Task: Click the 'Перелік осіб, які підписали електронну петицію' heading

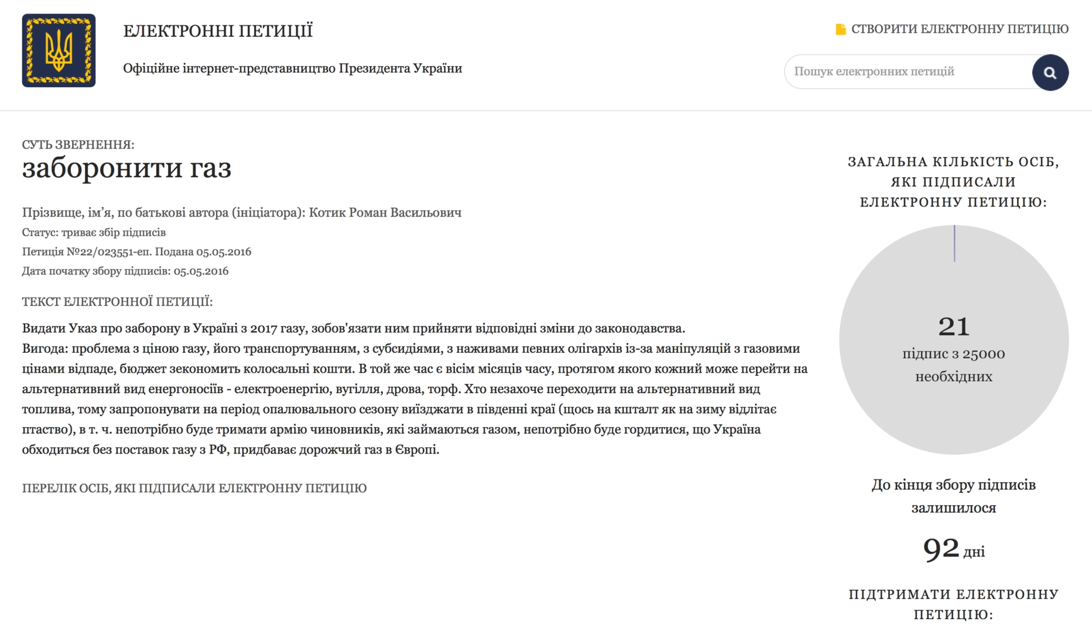Action: pyautogui.click(x=194, y=488)
